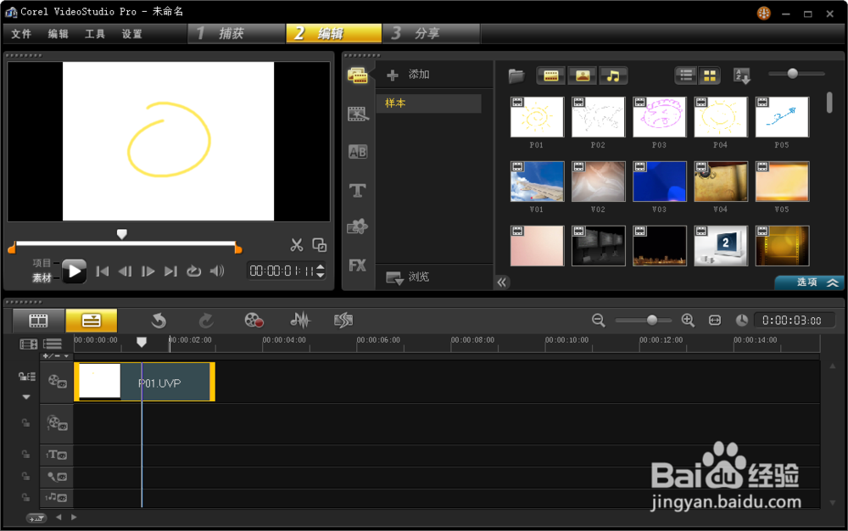Zoom in the timeline
Image resolution: width=848 pixels, height=531 pixels.
[688, 320]
